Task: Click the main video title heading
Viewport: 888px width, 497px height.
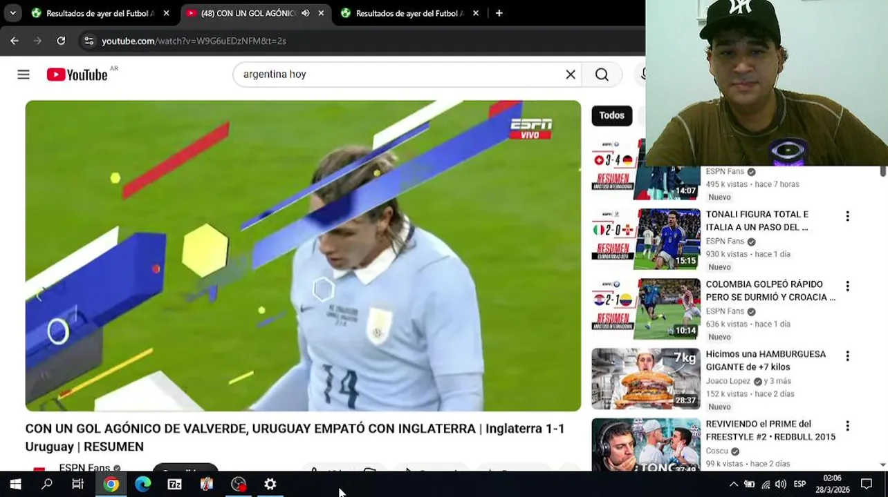Action: click(x=295, y=438)
